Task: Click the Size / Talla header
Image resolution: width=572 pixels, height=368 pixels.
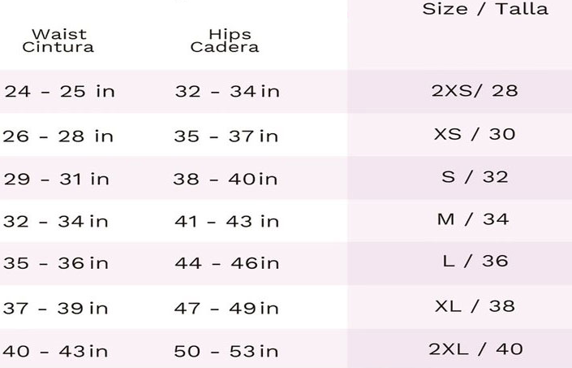Action: [485, 10]
